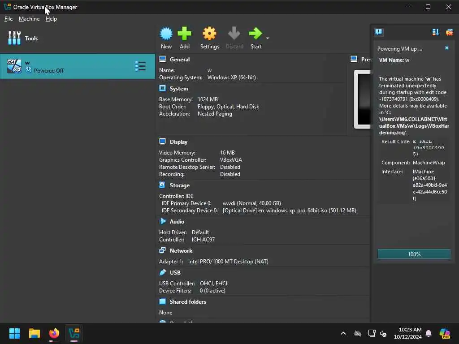Click the 'Nested Paging' acceleration value

(x=215, y=114)
